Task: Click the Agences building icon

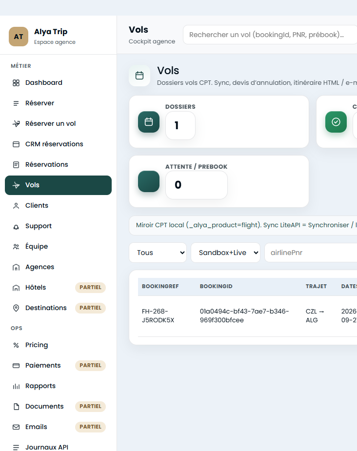Action: [x=16, y=267]
